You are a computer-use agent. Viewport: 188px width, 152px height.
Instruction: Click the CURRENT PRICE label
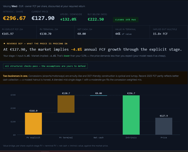[40, 12]
